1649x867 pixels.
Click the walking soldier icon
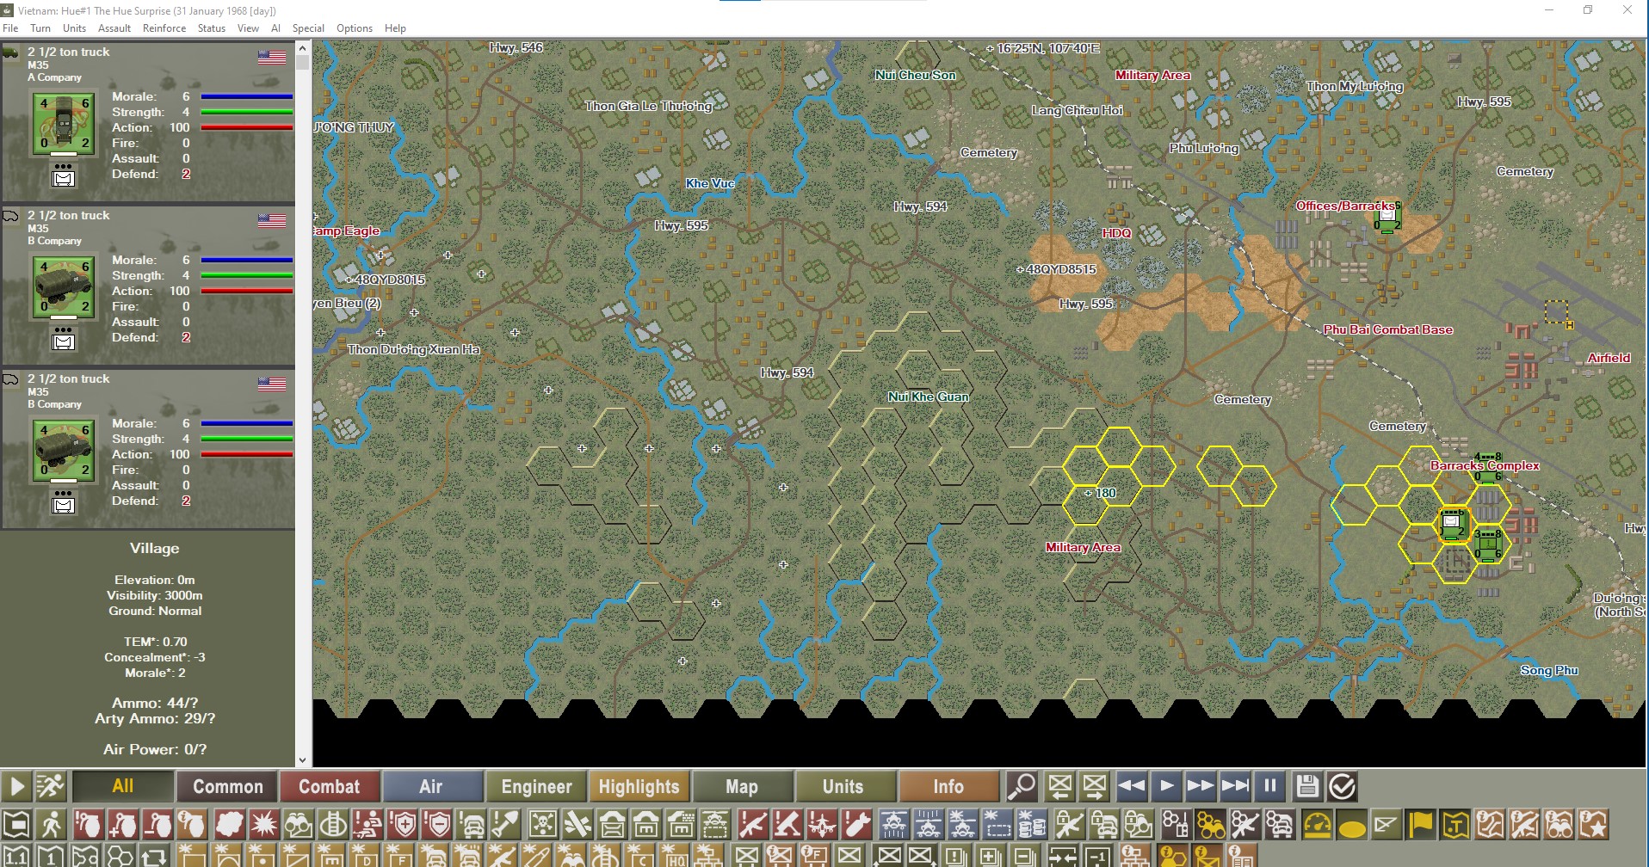coord(52,825)
